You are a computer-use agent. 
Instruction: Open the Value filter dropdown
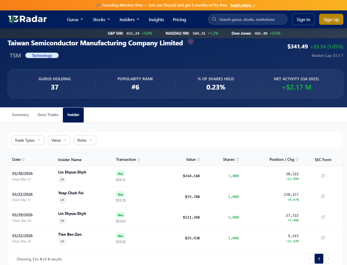pyautogui.click(x=59, y=140)
